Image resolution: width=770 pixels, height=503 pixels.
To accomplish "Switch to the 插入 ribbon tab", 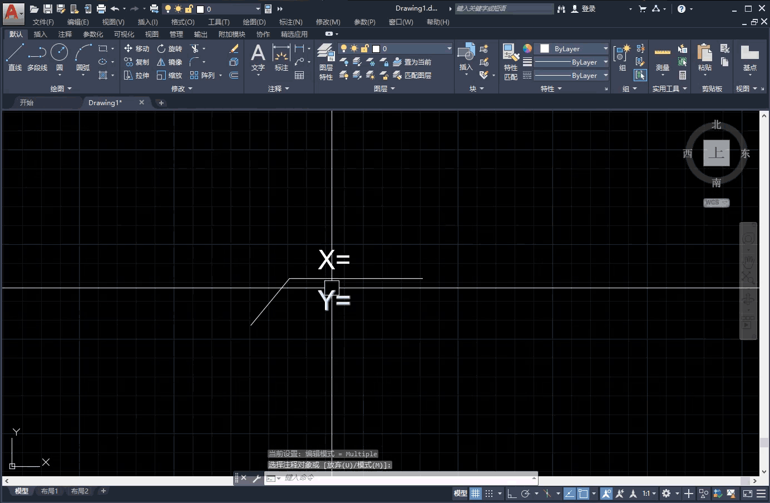I will click(x=40, y=34).
